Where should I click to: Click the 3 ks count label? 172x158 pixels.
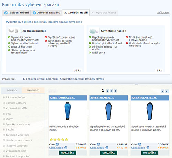(x=159, y=70)
